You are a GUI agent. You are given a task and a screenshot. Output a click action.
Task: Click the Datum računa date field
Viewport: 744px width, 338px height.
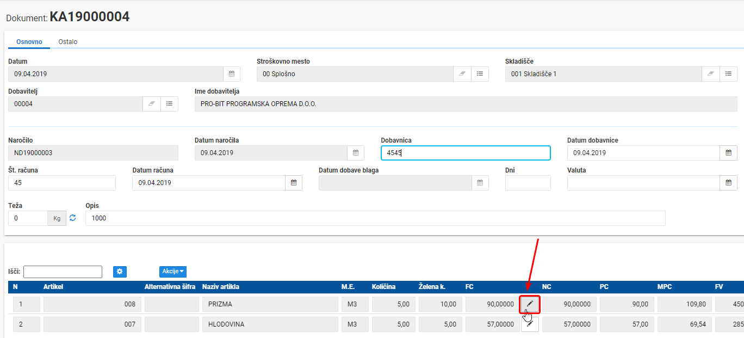209,183
